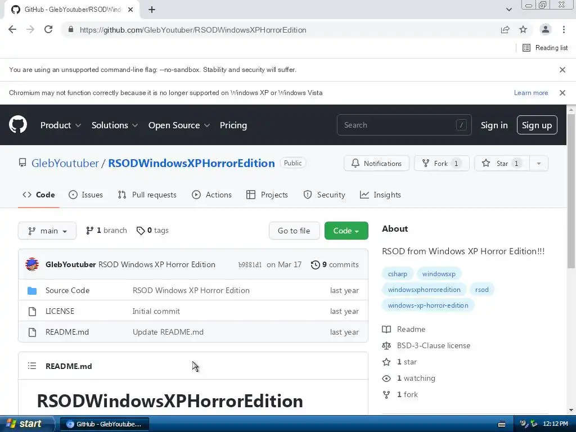
Task: Expand the Product menu
Action: tap(61, 125)
